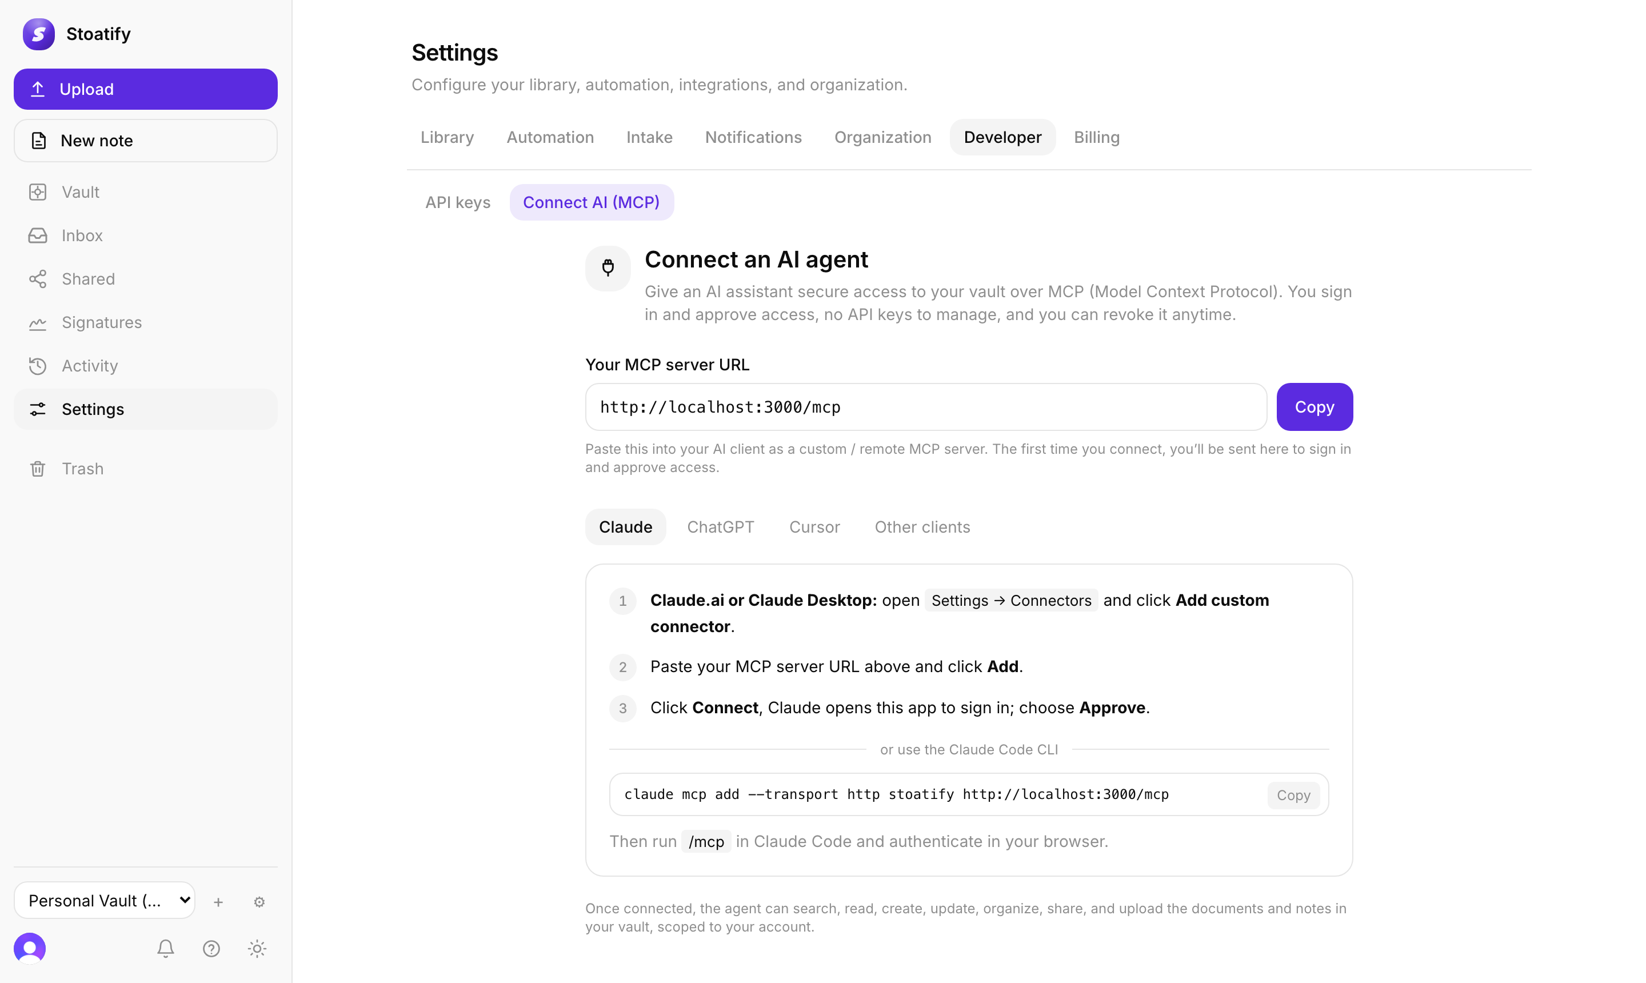Open Vault from the sidebar
1646x983 pixels.
click(145, 192)
